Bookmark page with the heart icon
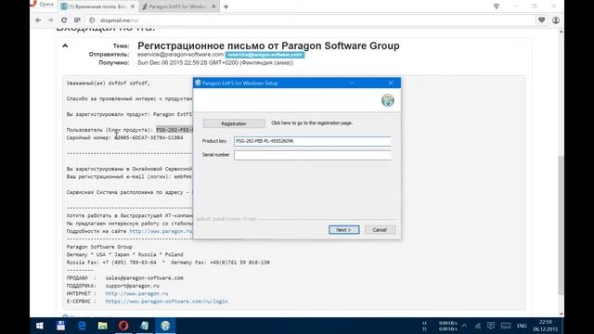The height and width of the screenshot is (334, 594). coord(542,20)
